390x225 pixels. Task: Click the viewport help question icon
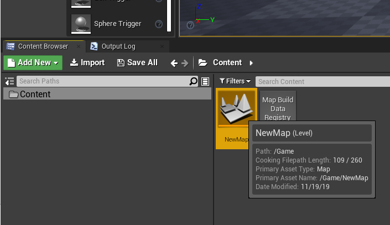[190, 25]
